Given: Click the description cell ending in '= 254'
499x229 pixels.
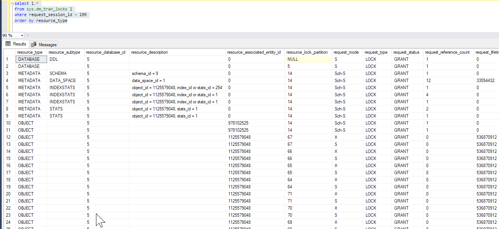Looking at the screenshot, I should pyautogui.click(x=177, y=88).
